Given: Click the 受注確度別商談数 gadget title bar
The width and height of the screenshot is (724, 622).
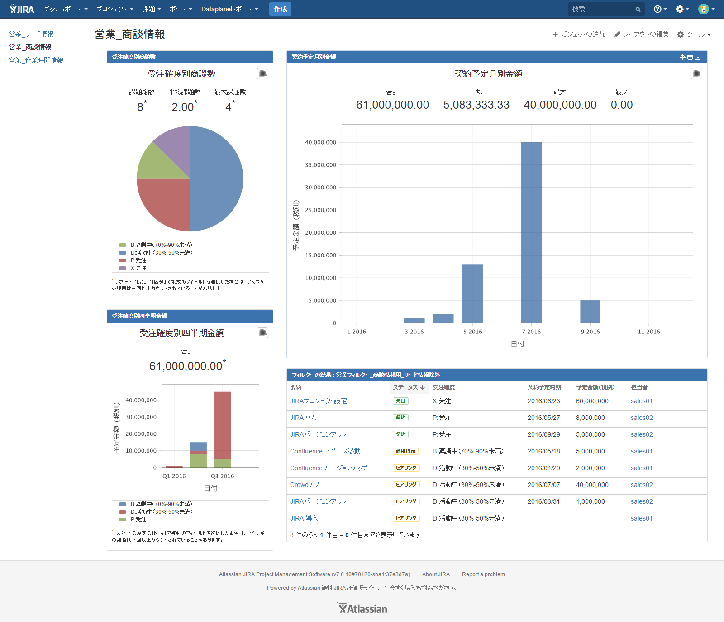Looking at the screenshot, I should coord(190,57).
